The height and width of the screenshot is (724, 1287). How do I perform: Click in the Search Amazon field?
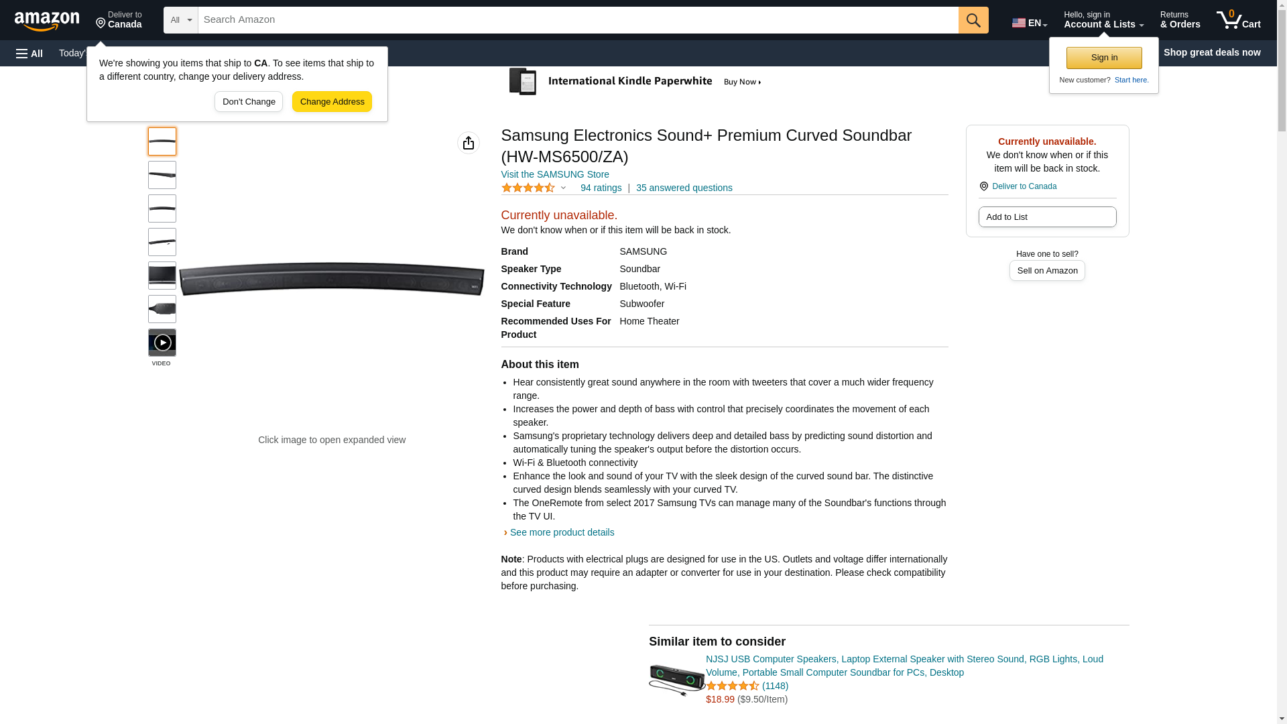(578, 20)
